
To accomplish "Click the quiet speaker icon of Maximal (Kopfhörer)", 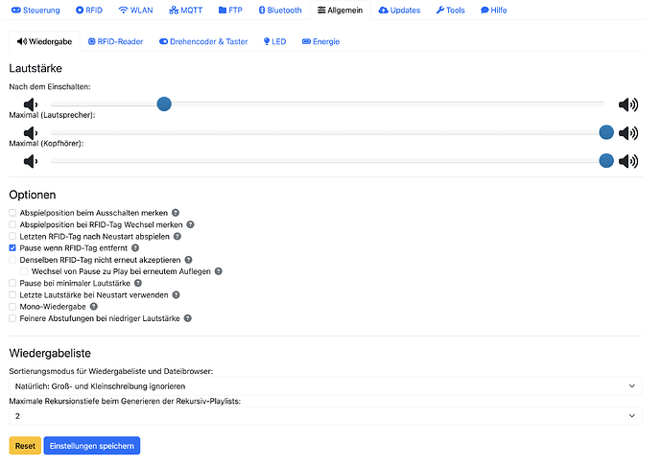I will [x=31, y=161].
